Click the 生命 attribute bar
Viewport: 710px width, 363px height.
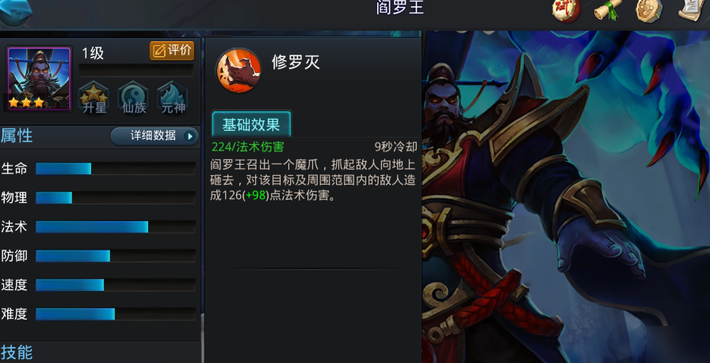click(116, 168)
